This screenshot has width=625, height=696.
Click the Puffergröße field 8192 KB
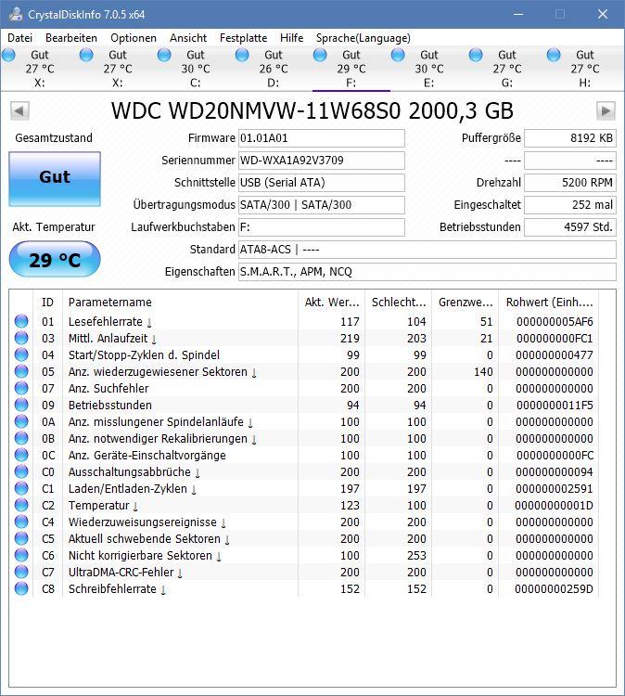coord(570,138)
